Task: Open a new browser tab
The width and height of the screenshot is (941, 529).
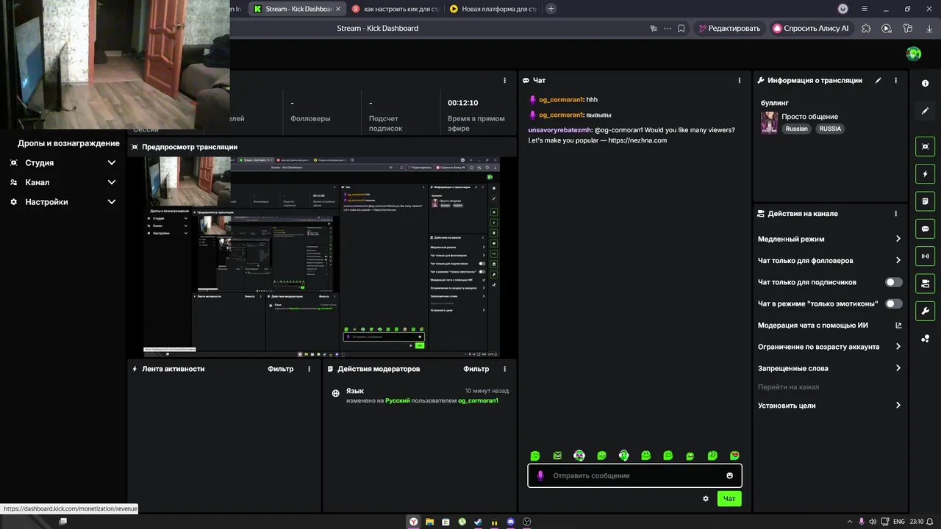Action: coord(551,9)
